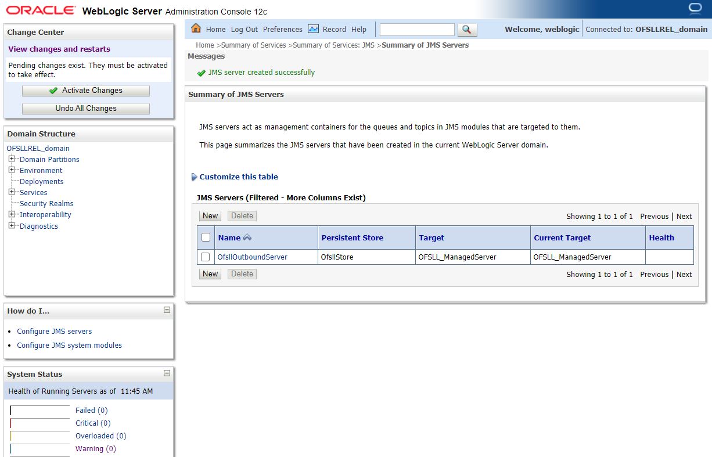Click the lower New button below table

(210, 274)
